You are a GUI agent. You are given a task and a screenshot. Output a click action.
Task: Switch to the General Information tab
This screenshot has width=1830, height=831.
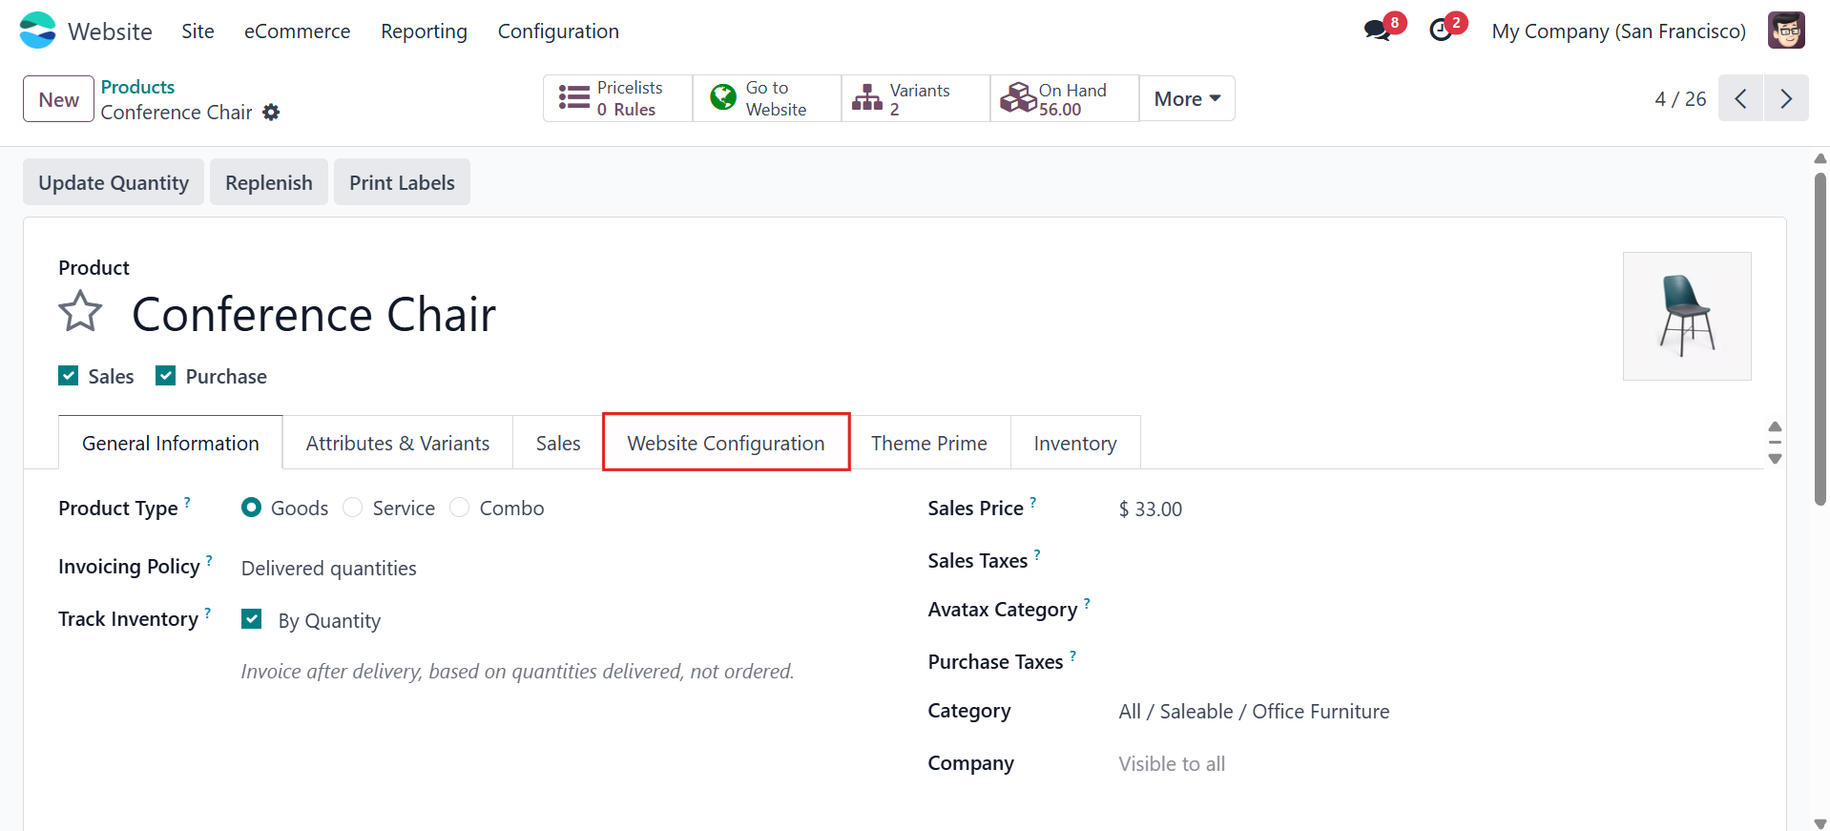pos(171,443)
